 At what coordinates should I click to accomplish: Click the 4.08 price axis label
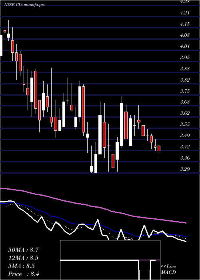(185, 35)
